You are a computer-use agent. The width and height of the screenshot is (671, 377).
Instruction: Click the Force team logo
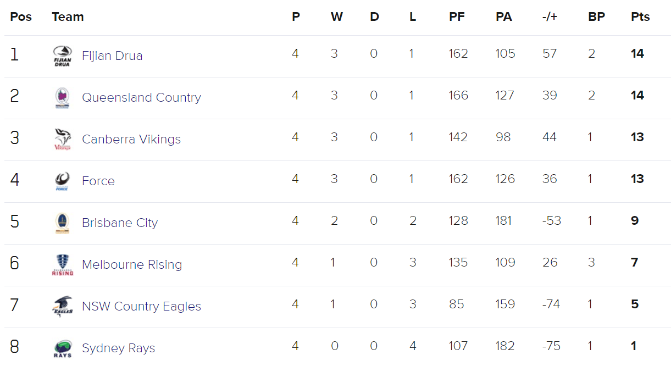pyautogui.click(x=63, y=181)
